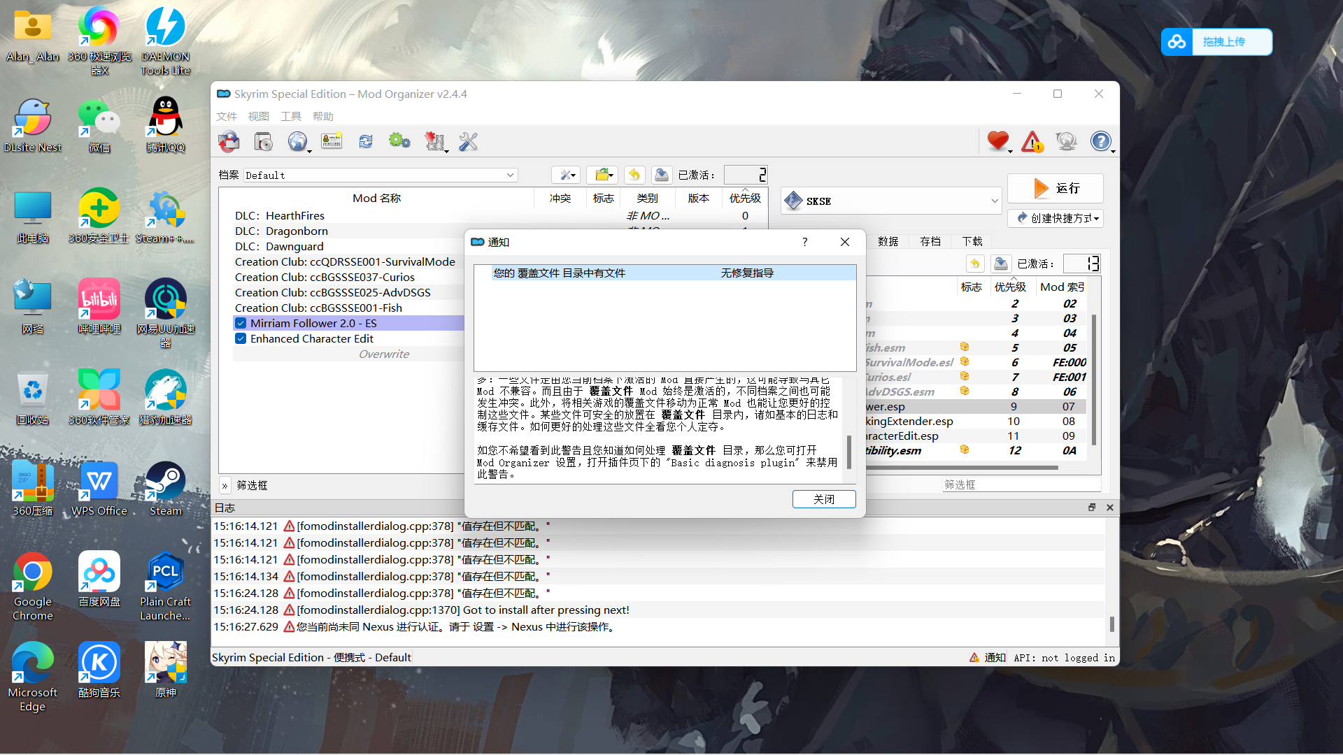Select the racterEdit.esp plugin row
This screenshot has width=1343, height=755.
[x=976, y=436]
